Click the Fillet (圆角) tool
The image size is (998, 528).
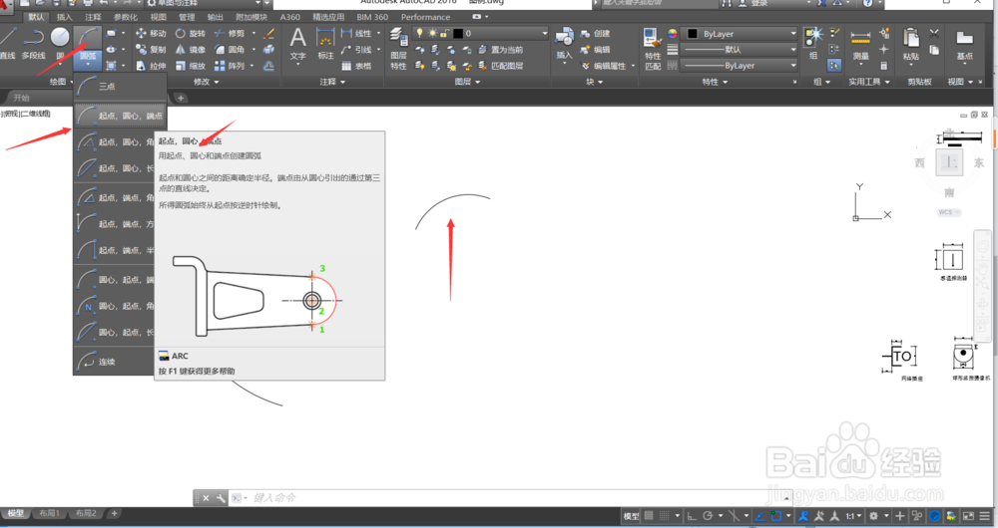(230, 49)
